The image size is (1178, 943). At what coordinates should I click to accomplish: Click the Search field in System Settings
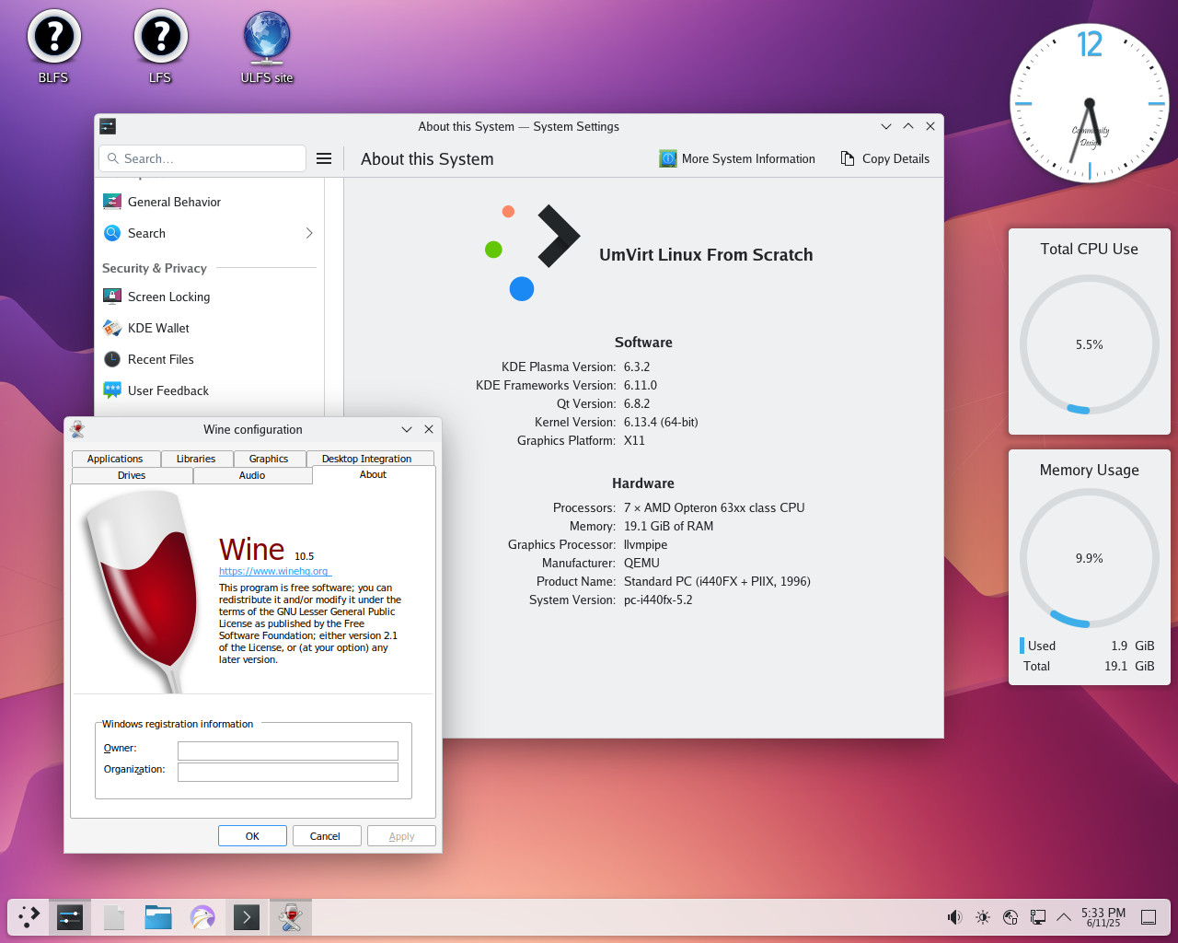tap(202, 158)
